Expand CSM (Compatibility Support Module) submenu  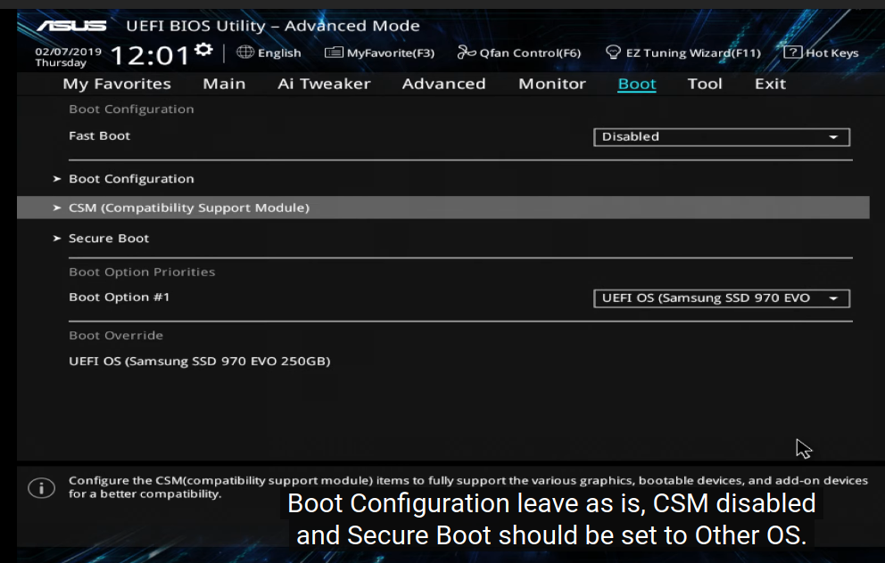(443, 208)
